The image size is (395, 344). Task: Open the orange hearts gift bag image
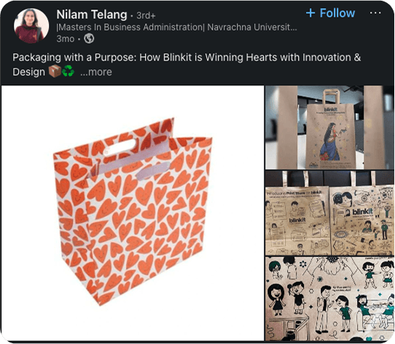(133, 213)
